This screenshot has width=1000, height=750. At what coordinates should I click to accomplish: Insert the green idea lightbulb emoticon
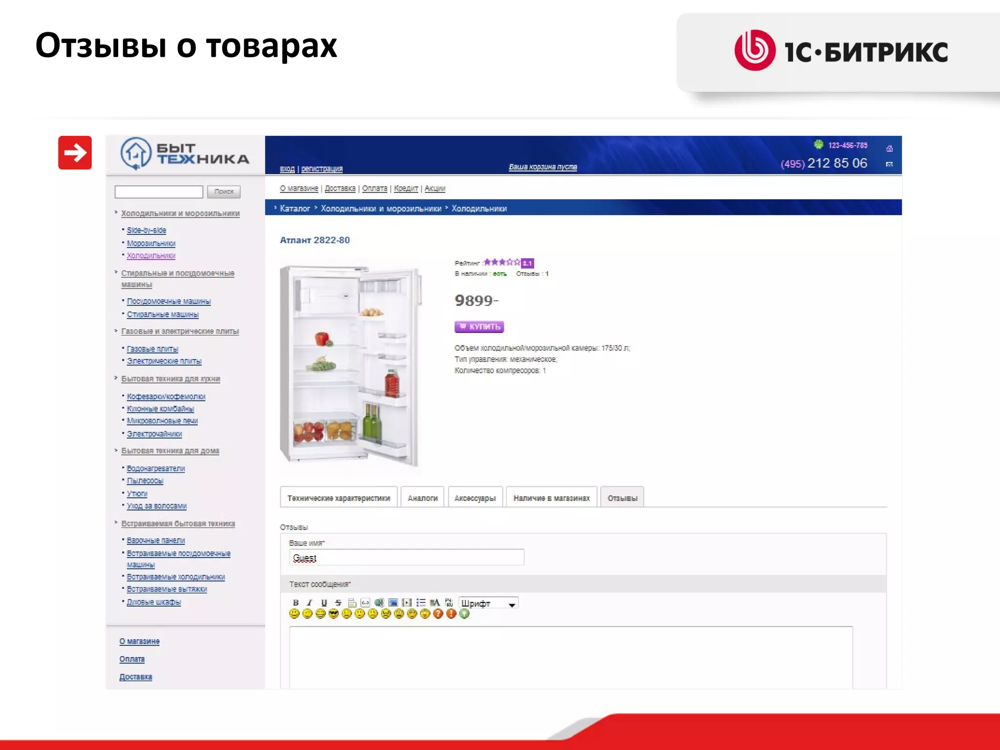coord(464,614)
